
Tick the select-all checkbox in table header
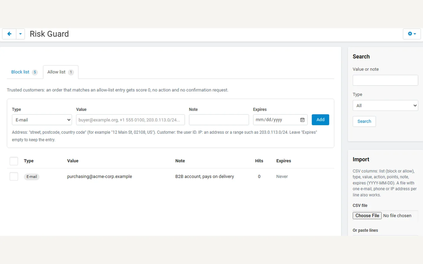pyautogui.click(x=14, y=161)
